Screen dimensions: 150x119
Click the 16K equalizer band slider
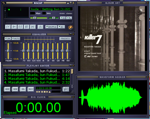coord(67,51)
